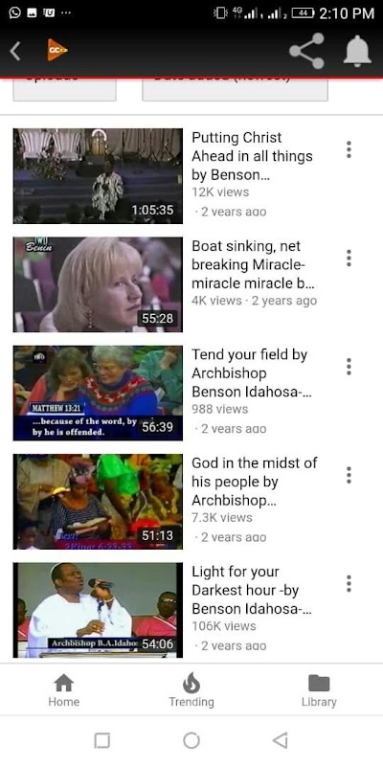The height and width of the screenshot is (766, 383).
Task: Tap the partially hidden Uploads filter button
Action: 64,89
